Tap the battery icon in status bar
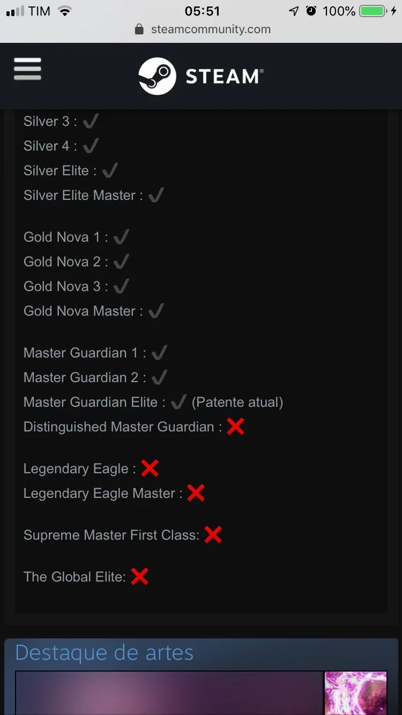 pos(375,11)
